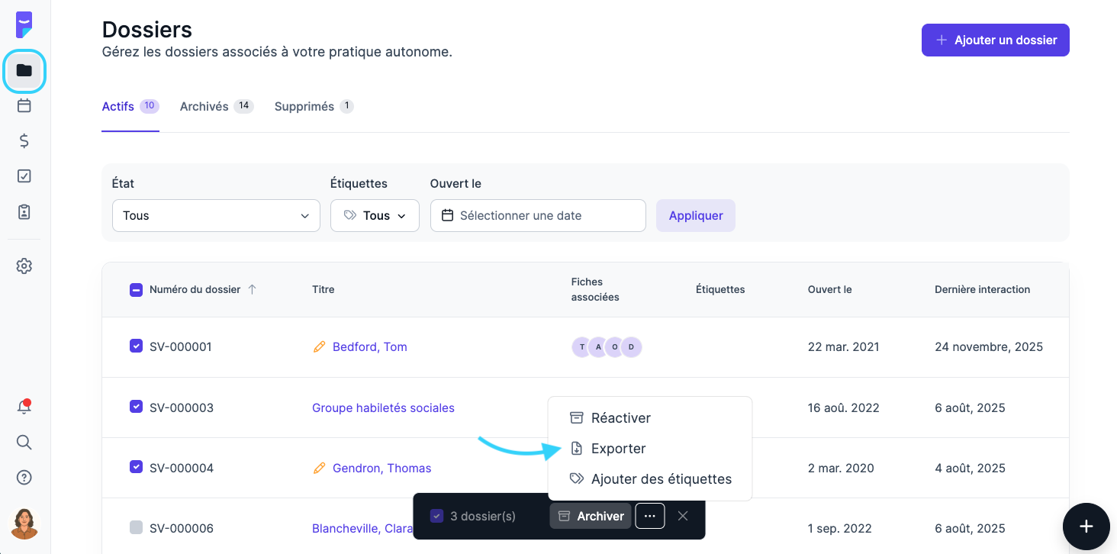Click the Sélectionner une date field
The image size is (1117, 554).
(x=538, y=216)
